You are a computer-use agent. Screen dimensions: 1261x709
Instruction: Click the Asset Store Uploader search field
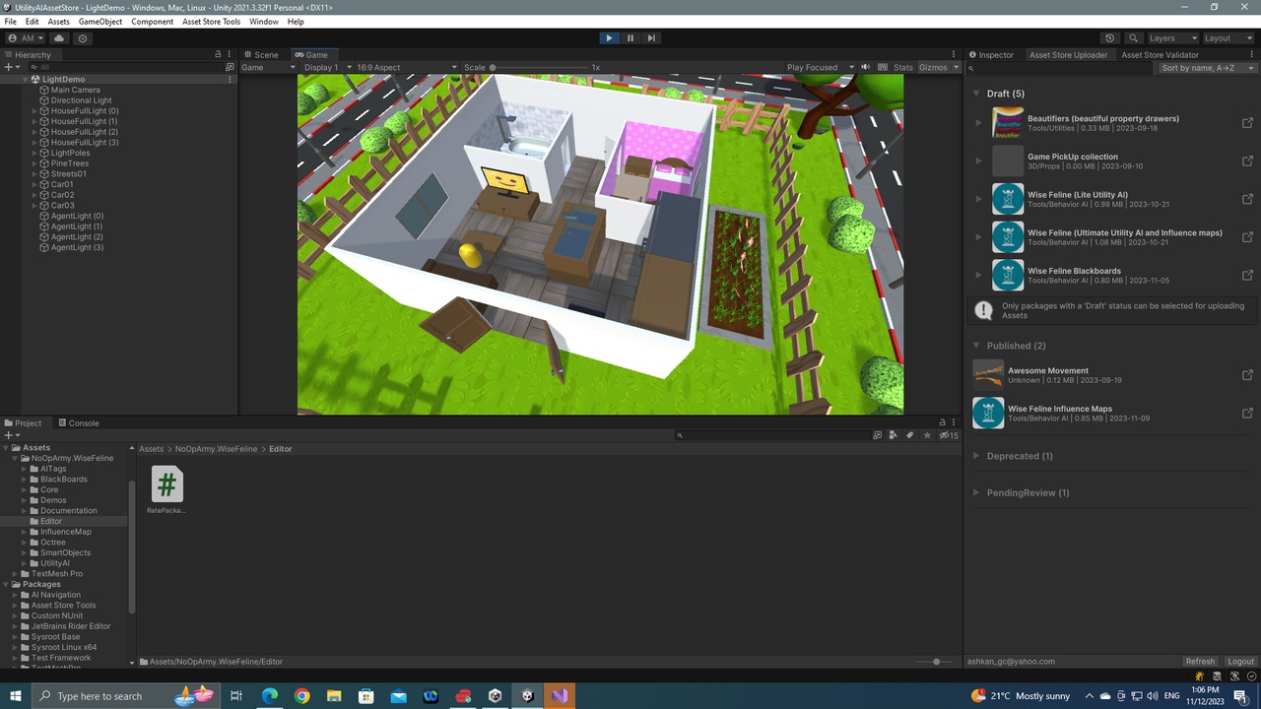click(x=1059, y=68)
